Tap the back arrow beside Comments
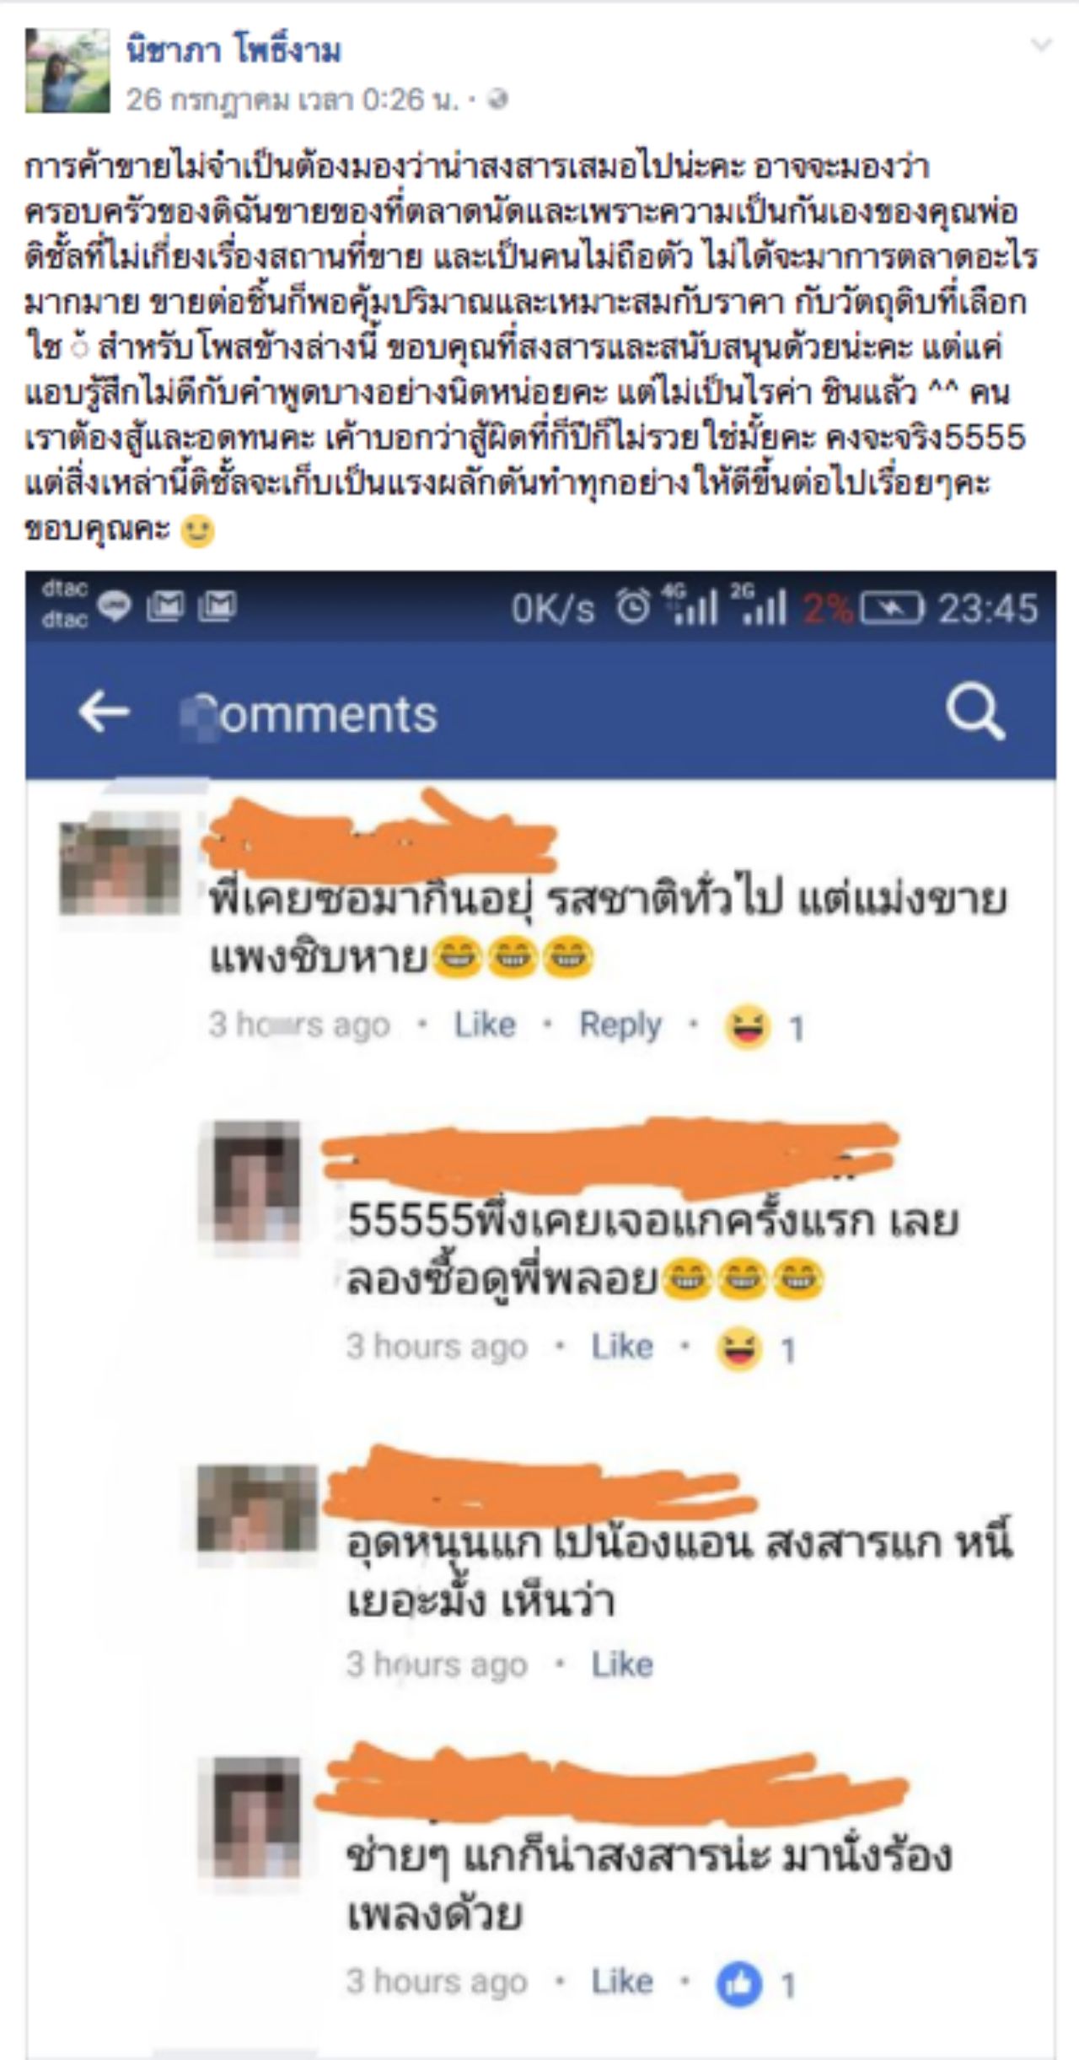This screenshot has width=1079, height=2060. 104,713
